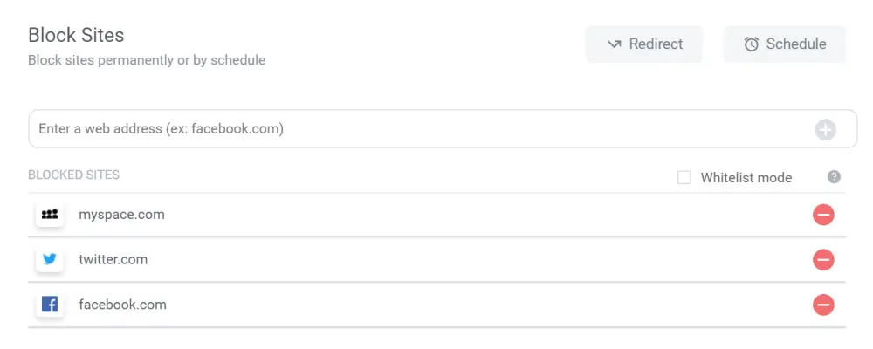Focus the web address input field
Image resolution: width=873 pixels, height=349 pixels.
pos(443,129)
